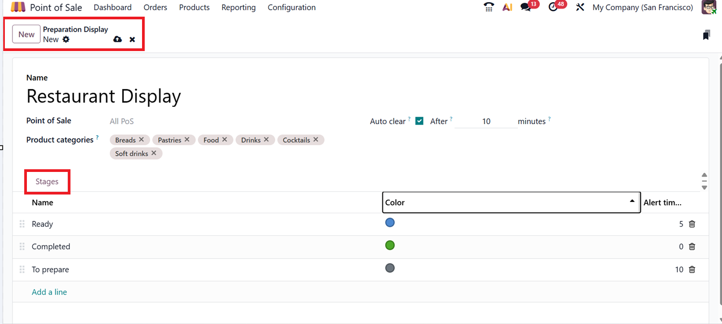Open the My Company (San Francisco) switcher

click(642, 8)
